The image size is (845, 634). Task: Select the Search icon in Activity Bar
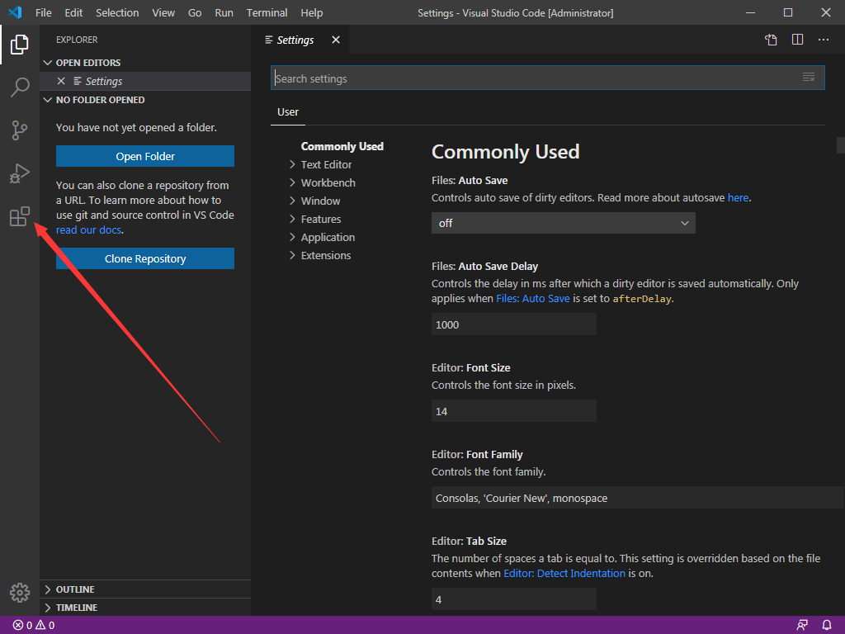pos(19,88)
